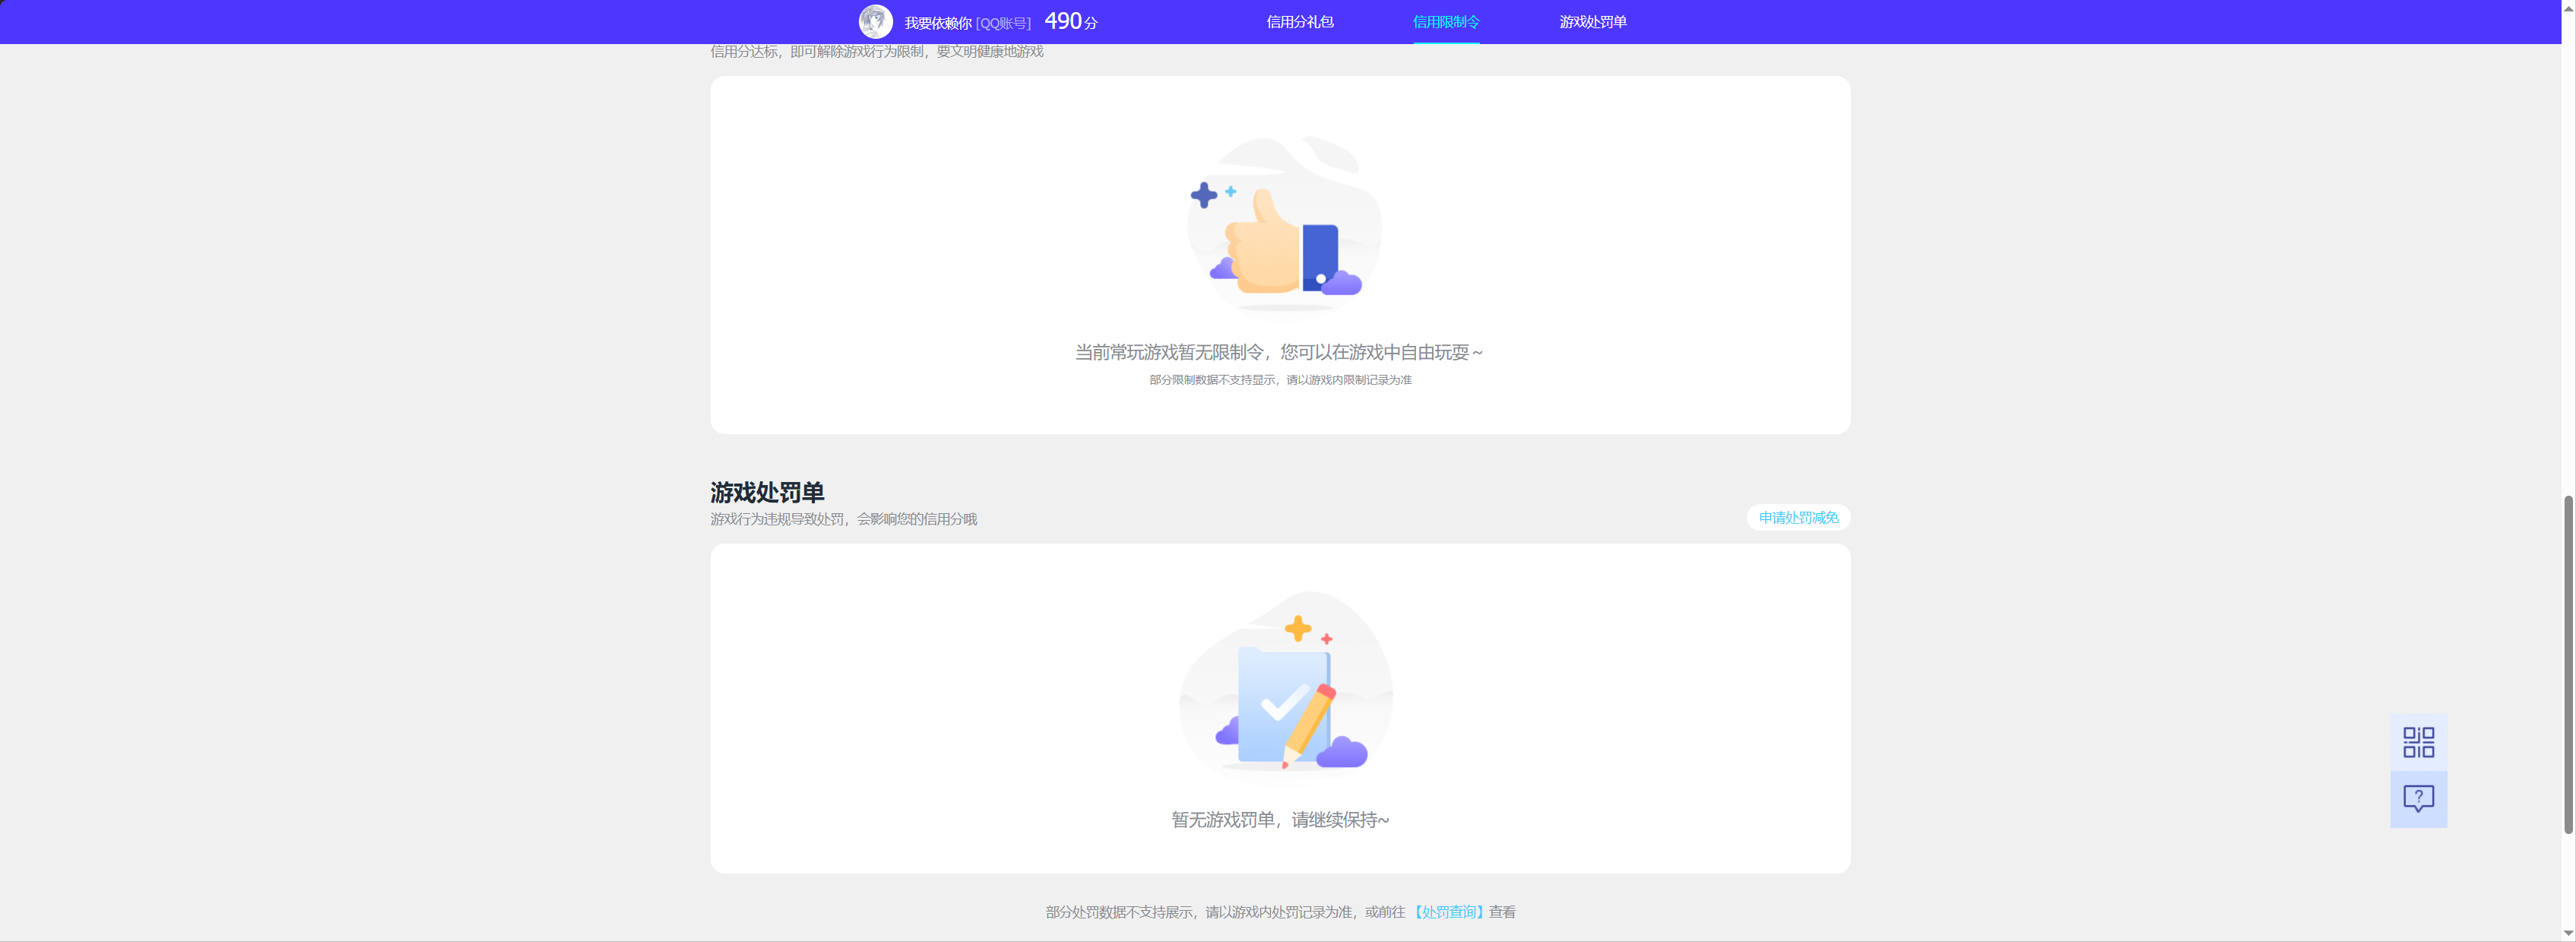Screen dimensions: 2576x942
Task: Switch to 游戏处罚单 tab
Action: (1593, 22)
